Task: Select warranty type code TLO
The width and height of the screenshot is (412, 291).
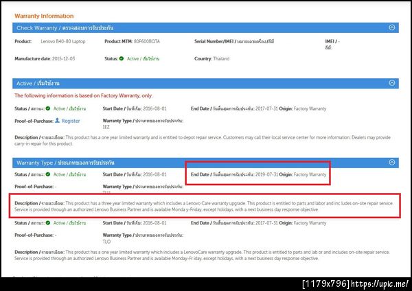Action: pyautogui.click(x=106, y=242)
